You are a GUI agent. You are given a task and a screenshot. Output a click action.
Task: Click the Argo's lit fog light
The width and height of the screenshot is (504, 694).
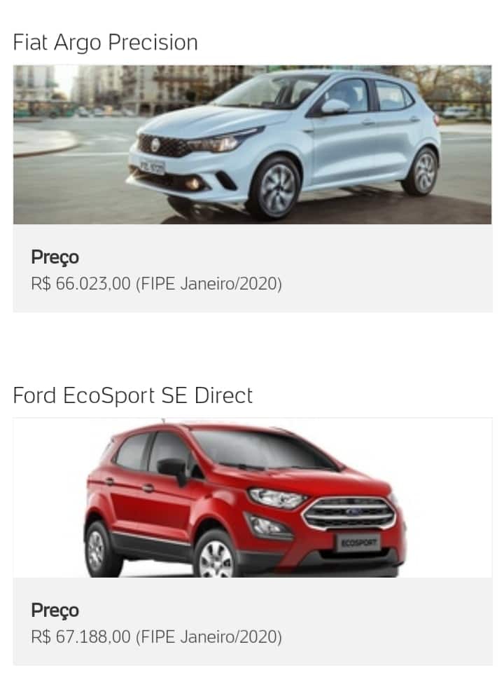pyautogui.click(x=192, y=183)
